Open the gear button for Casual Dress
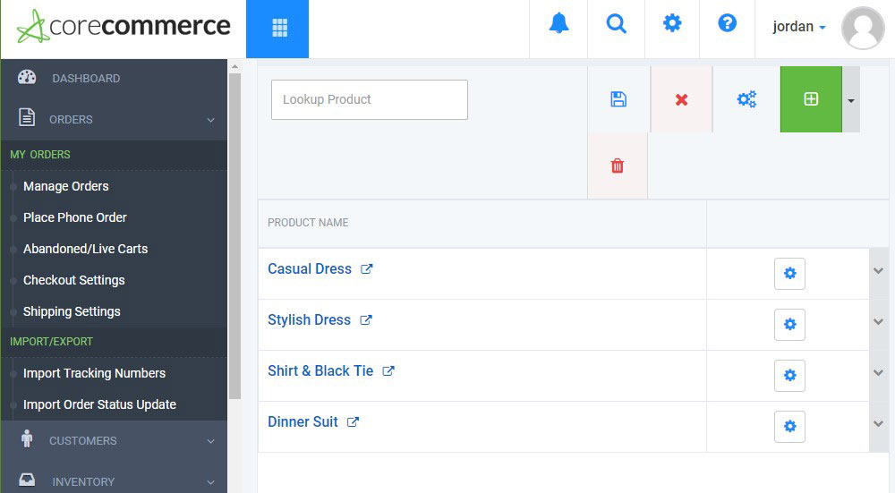This screenshot has width=895, height=493. coord(790,273)
